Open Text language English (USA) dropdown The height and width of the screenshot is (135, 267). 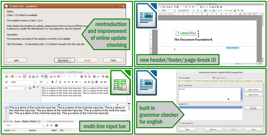click(x=227, y=78)
